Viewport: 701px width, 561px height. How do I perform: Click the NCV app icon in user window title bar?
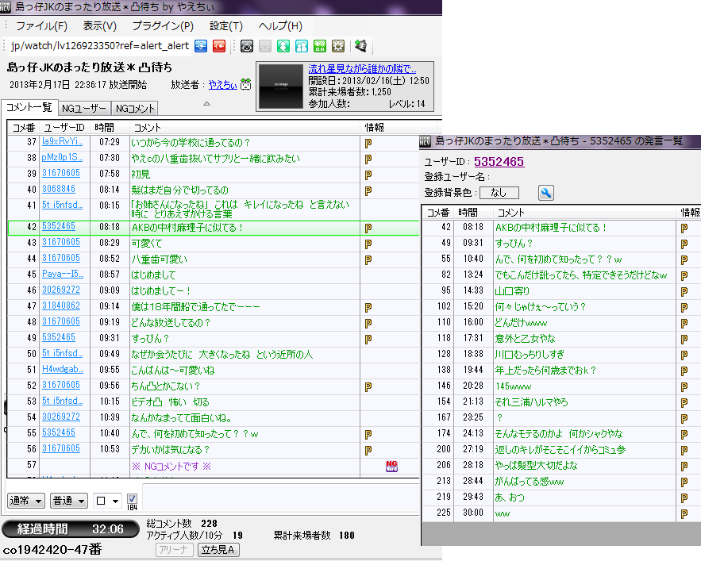coord(425,142)
